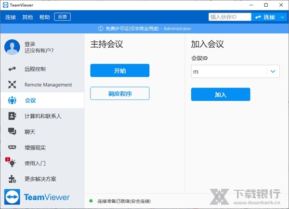Image resolution: width=289 pixels, height=209 pixels.
Task: Open the 其他 menu
Action: (27, 17)
